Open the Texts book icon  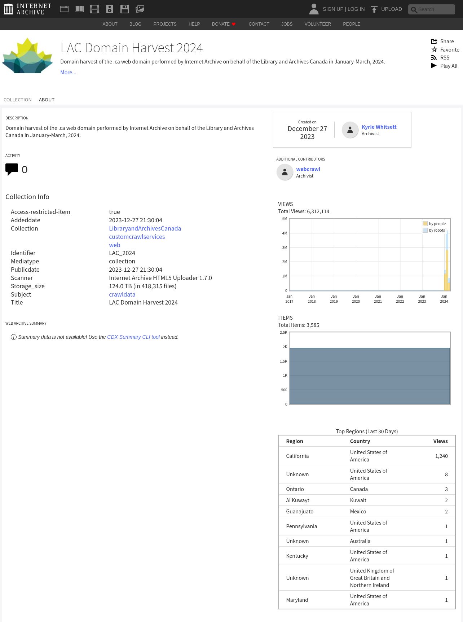79,9
